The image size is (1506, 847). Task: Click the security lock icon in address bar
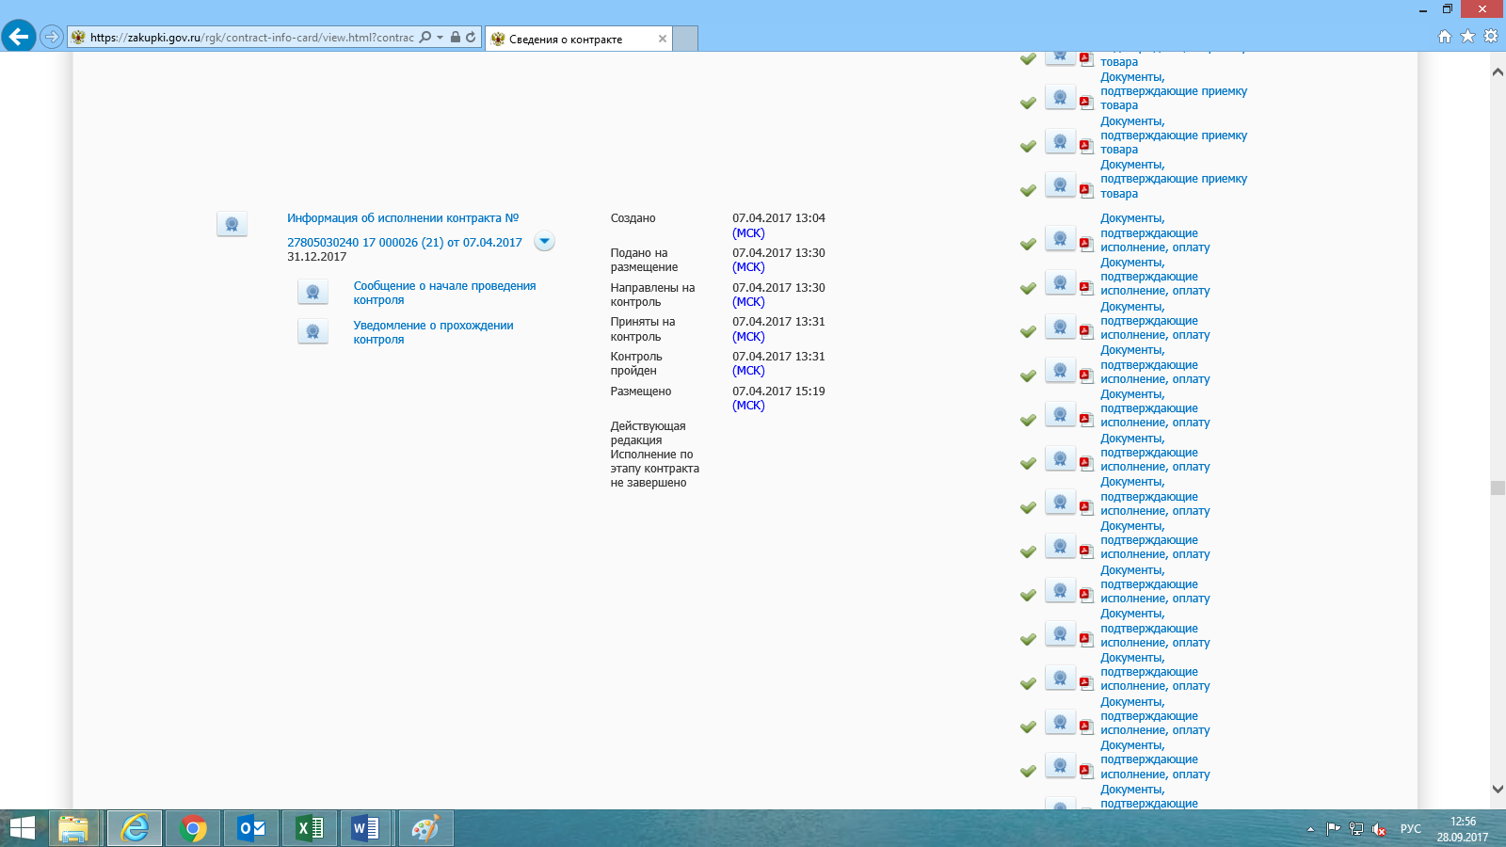pos(456,38)
